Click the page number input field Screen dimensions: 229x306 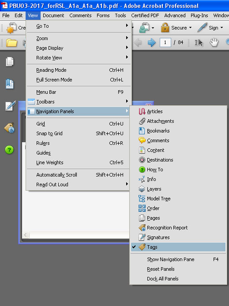click(x=165, y=42)
